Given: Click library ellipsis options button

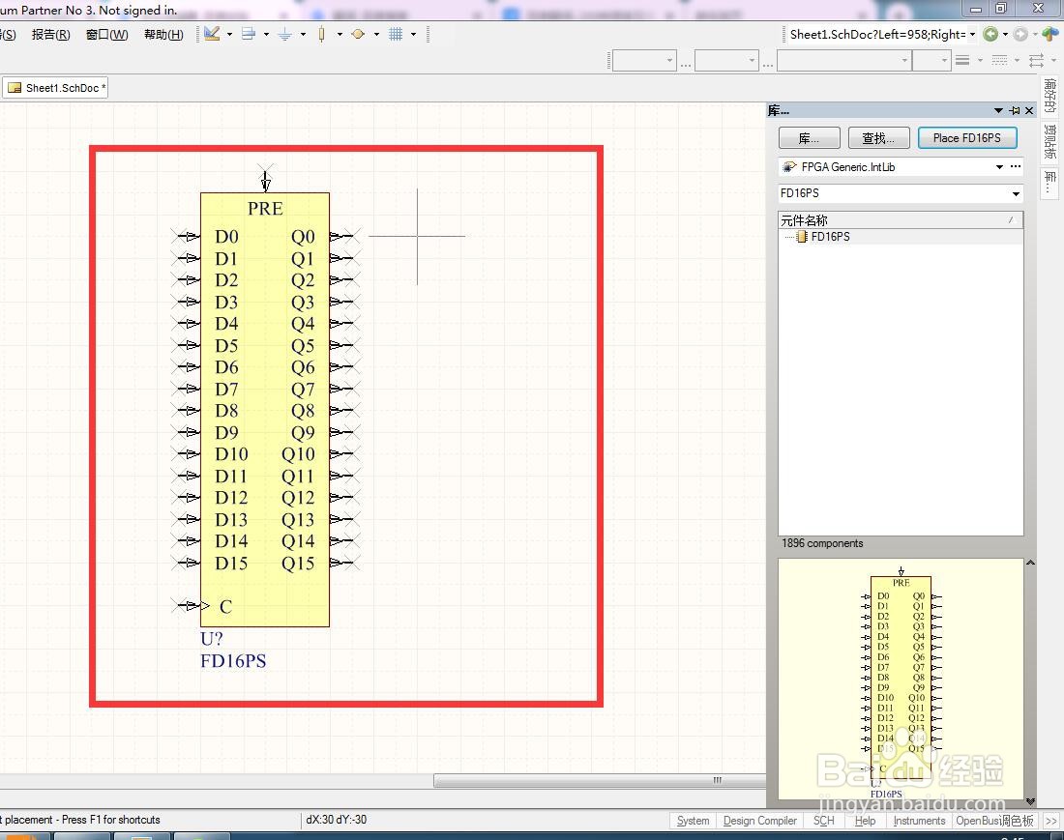Looking at the screenshot, I should (1015, 167).
